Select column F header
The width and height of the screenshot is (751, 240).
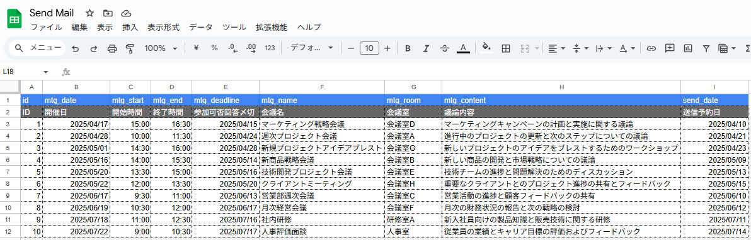click(x=322, y=87)
